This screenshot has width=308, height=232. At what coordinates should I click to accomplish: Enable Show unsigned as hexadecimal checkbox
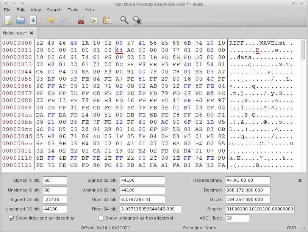click(x=101, y=218)
